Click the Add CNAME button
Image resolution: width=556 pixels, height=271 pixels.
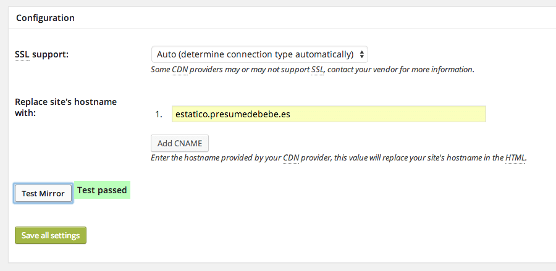pos(180,143)
